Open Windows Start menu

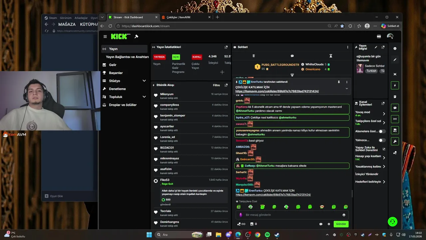149,235
